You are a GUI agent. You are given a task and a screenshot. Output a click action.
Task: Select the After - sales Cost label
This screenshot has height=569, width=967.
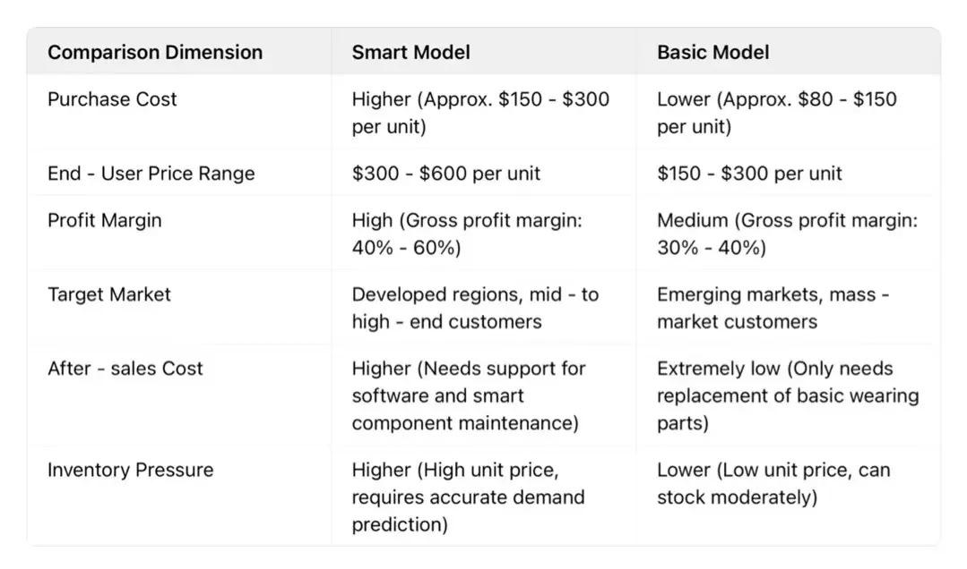[x=125, y=369]
